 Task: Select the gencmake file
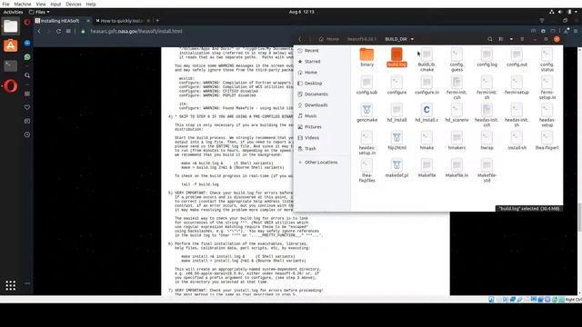[x=366, y=113]
